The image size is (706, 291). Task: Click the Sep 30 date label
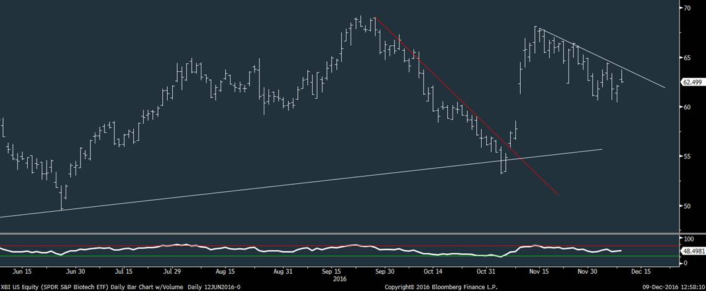pos(385,272)
